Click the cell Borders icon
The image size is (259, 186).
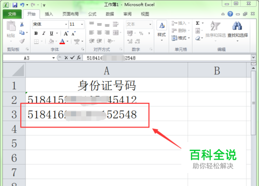36,41
